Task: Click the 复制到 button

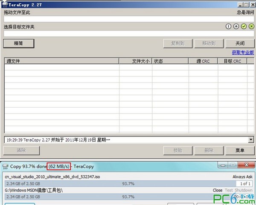Action: [x=178, y=43]
